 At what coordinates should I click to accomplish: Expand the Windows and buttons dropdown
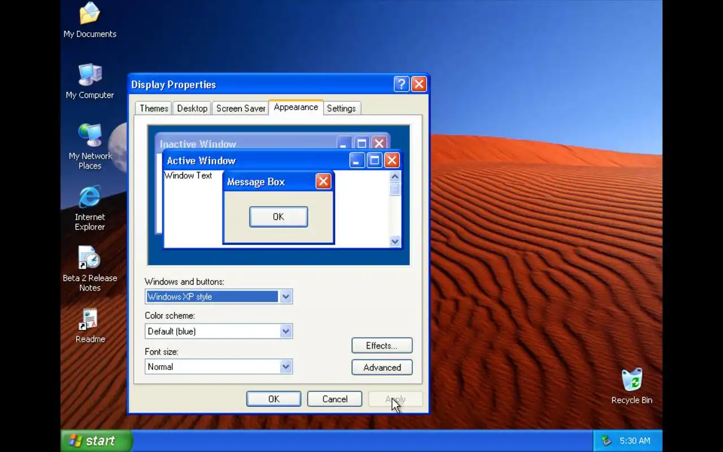pyautogui.click(x=286, y=297)
